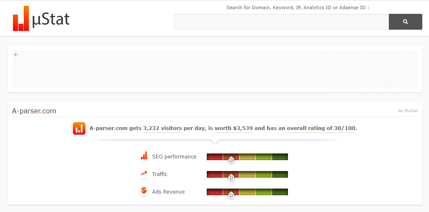Click the Ads Revenue dollar icon
This screenshot has width=429, height=212.
[144, 191]
